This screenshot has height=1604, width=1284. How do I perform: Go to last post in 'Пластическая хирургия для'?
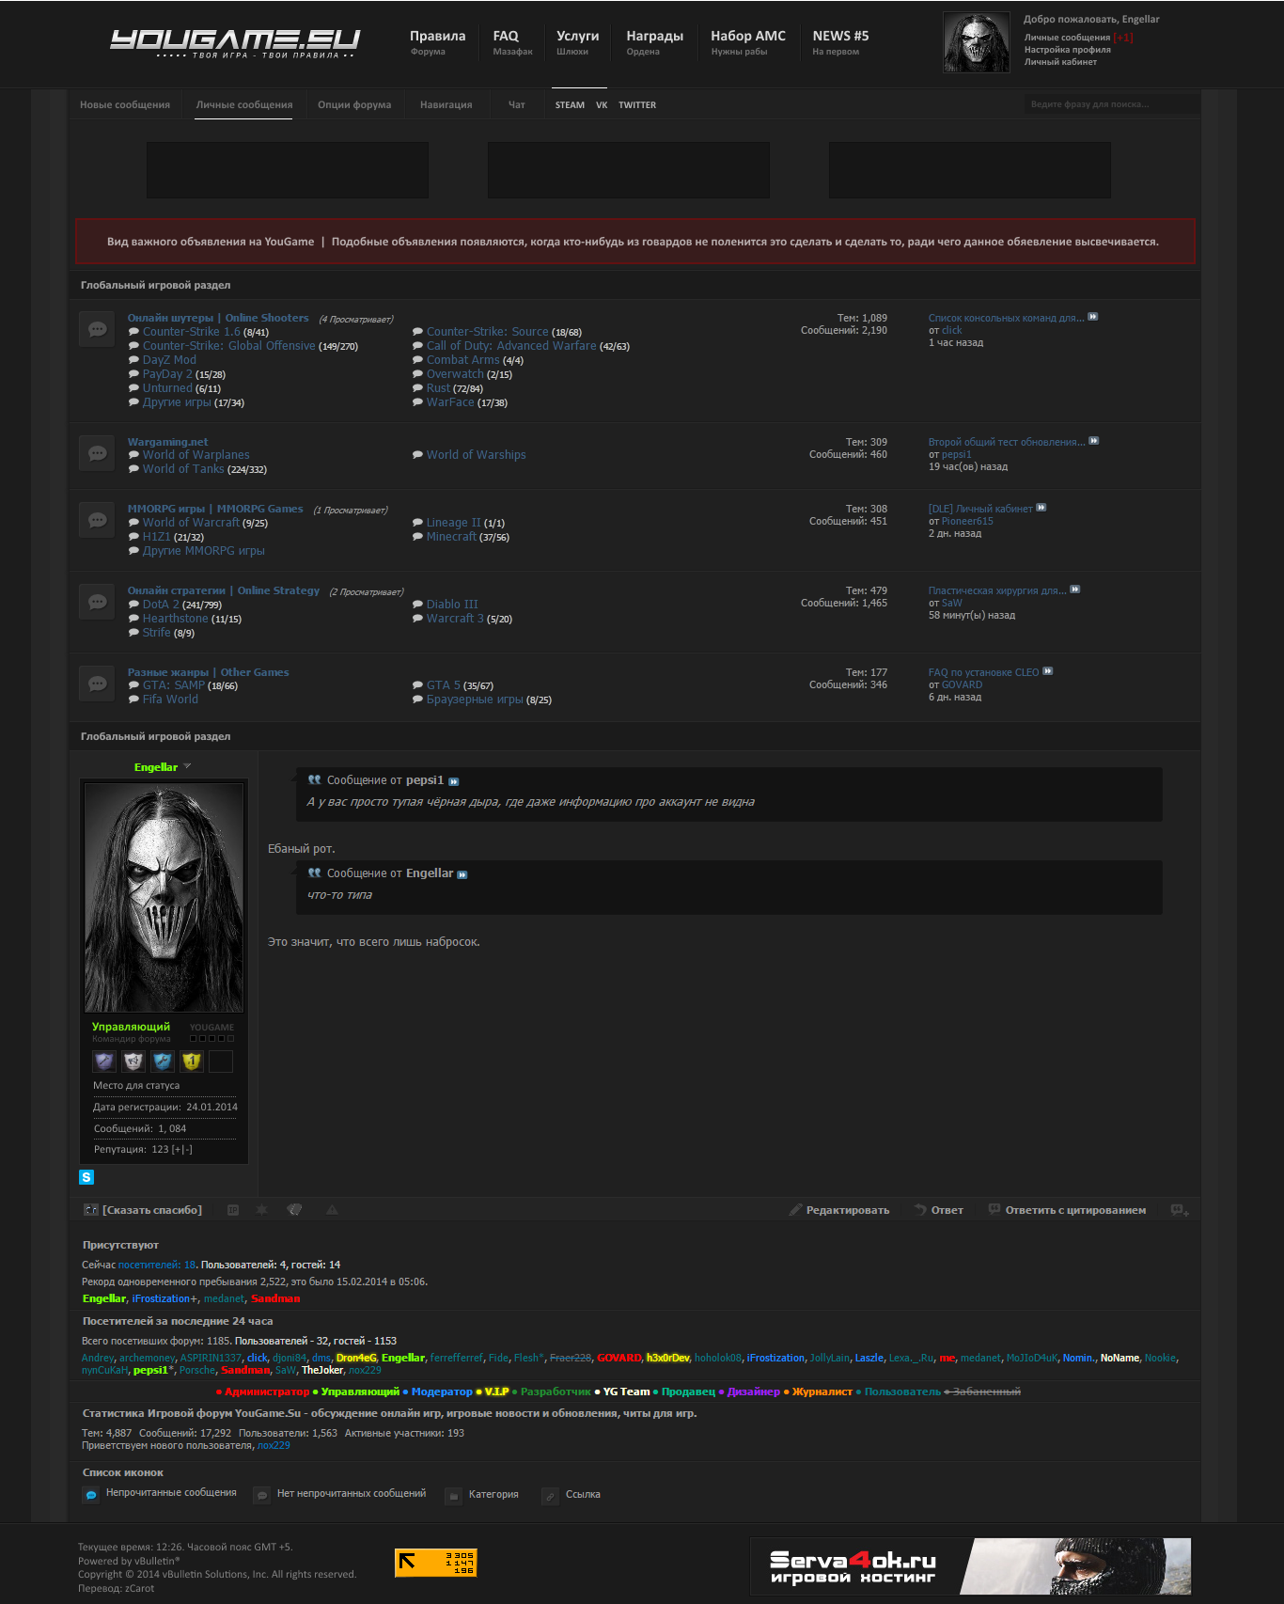1075,590
